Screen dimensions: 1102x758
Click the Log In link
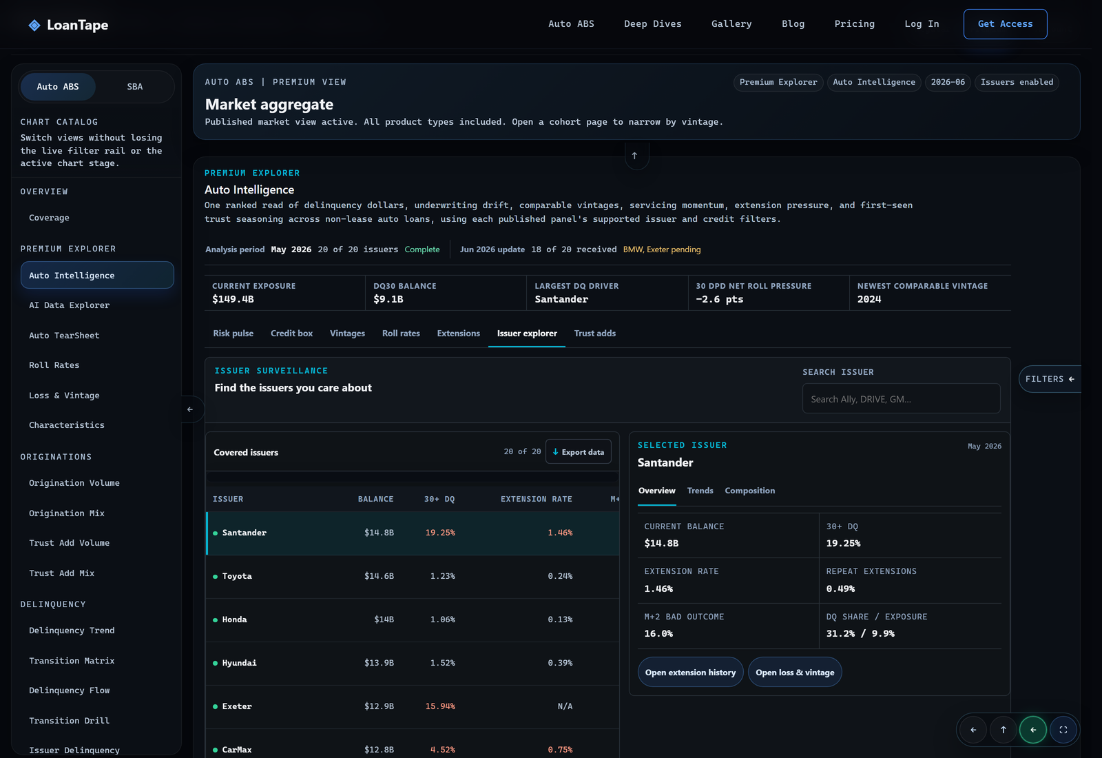922,24
